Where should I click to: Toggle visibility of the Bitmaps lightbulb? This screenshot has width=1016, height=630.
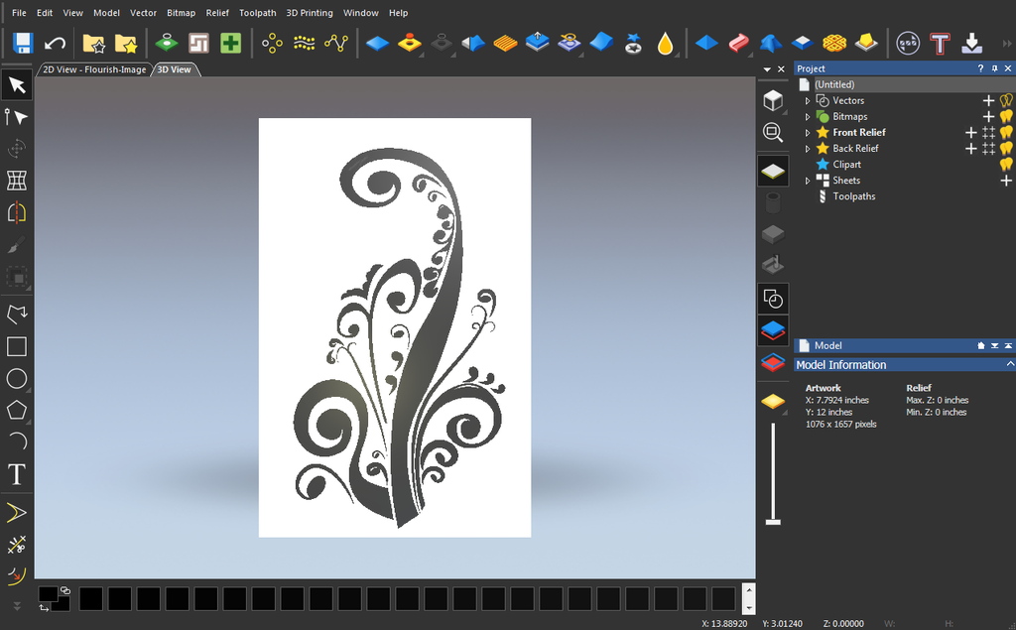[1005, 116]
